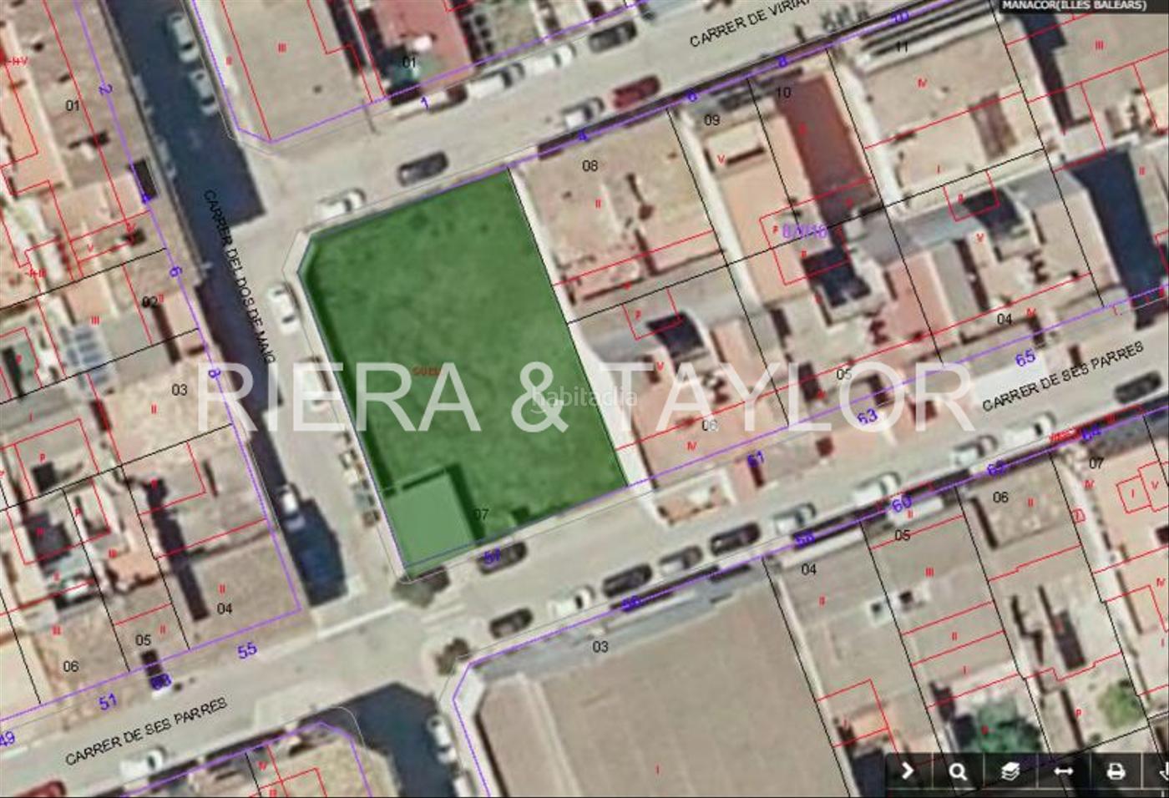Viewport: 1169px width, 798px height.
Task: Click the download arrow icon in toolbar
Action: (1161, 771)
